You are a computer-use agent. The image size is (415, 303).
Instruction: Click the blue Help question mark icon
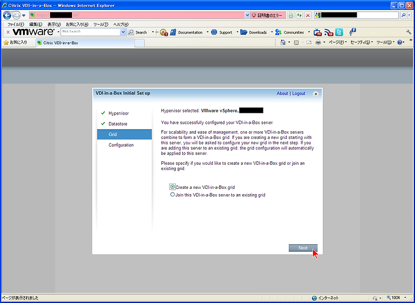tap(399, 42)
